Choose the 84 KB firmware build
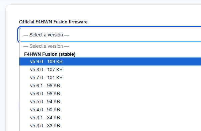 coord(110,118)
